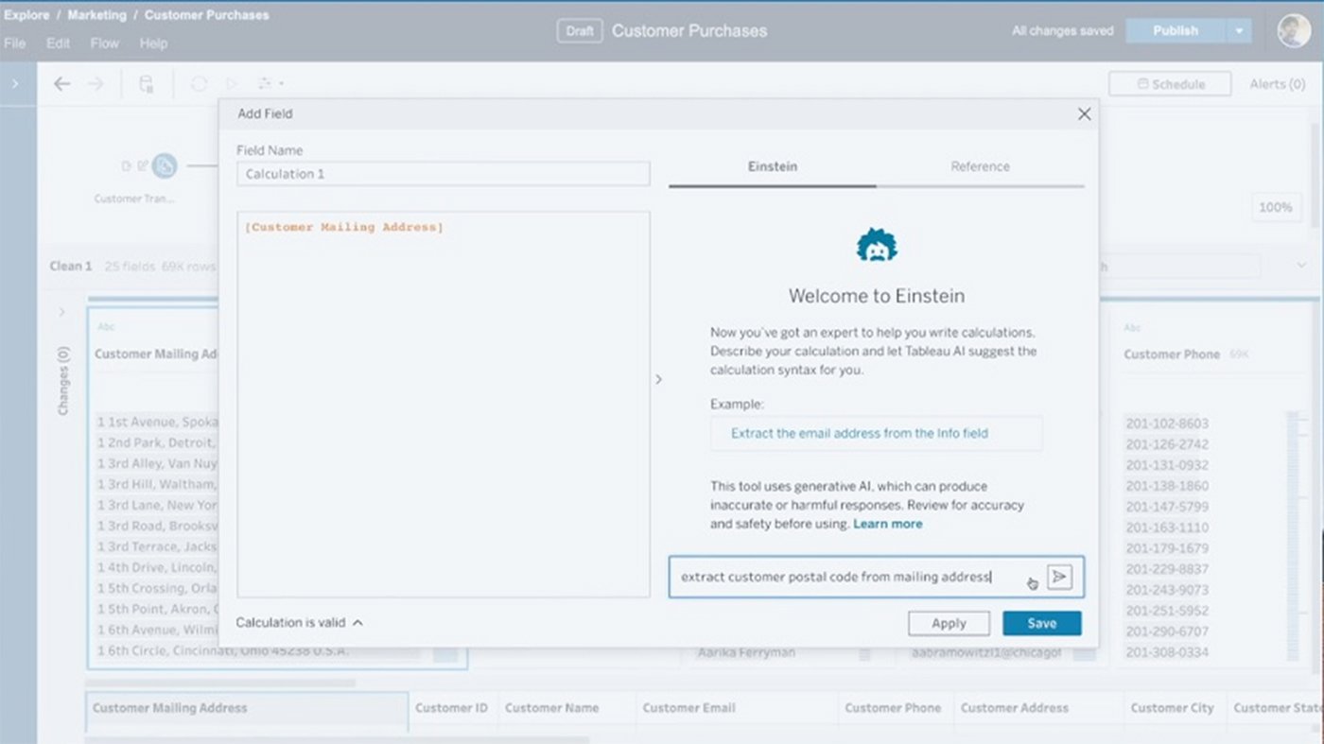Open the Flow menu
Image resolution: width=1324 pixels, height=744 pixels.
(x=105, y=43)
